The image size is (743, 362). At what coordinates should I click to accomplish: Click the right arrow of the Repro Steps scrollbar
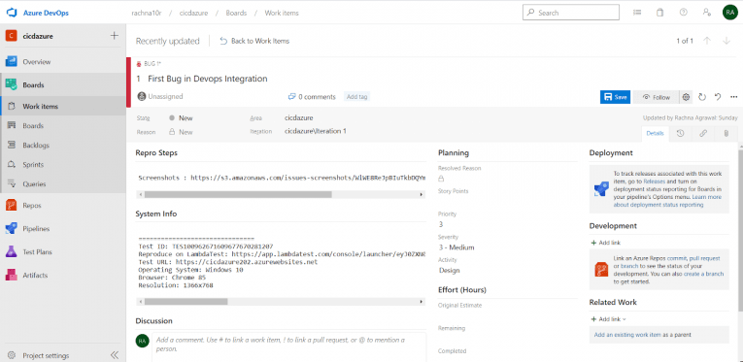point(422,194)
